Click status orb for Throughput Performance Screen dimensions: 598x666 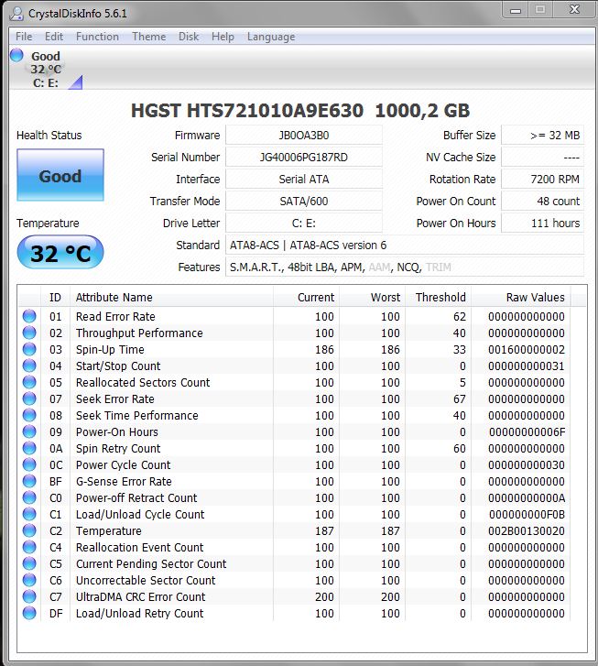coord(29,333)
